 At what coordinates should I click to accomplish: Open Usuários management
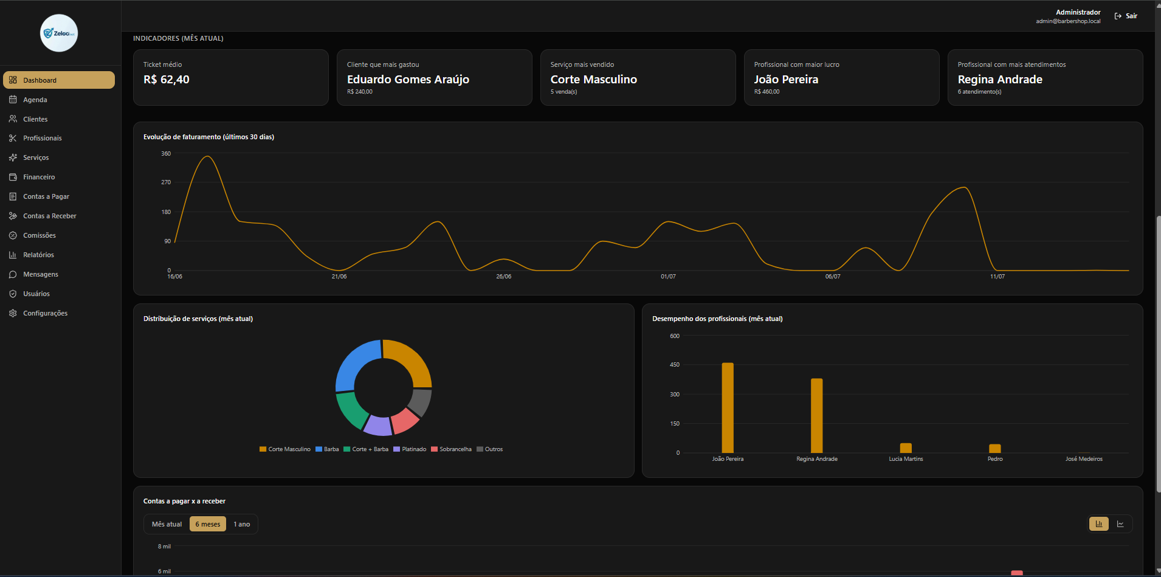(x=59, y=294)
